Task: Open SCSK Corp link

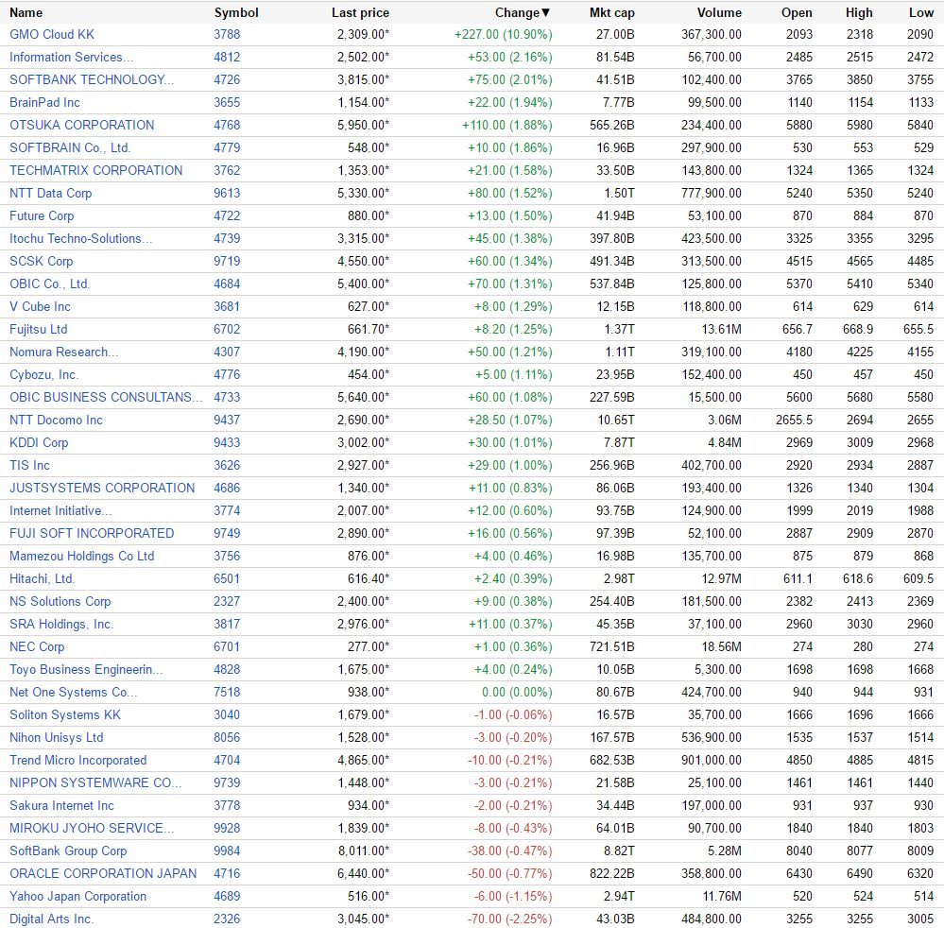Action: click(41, 262)
